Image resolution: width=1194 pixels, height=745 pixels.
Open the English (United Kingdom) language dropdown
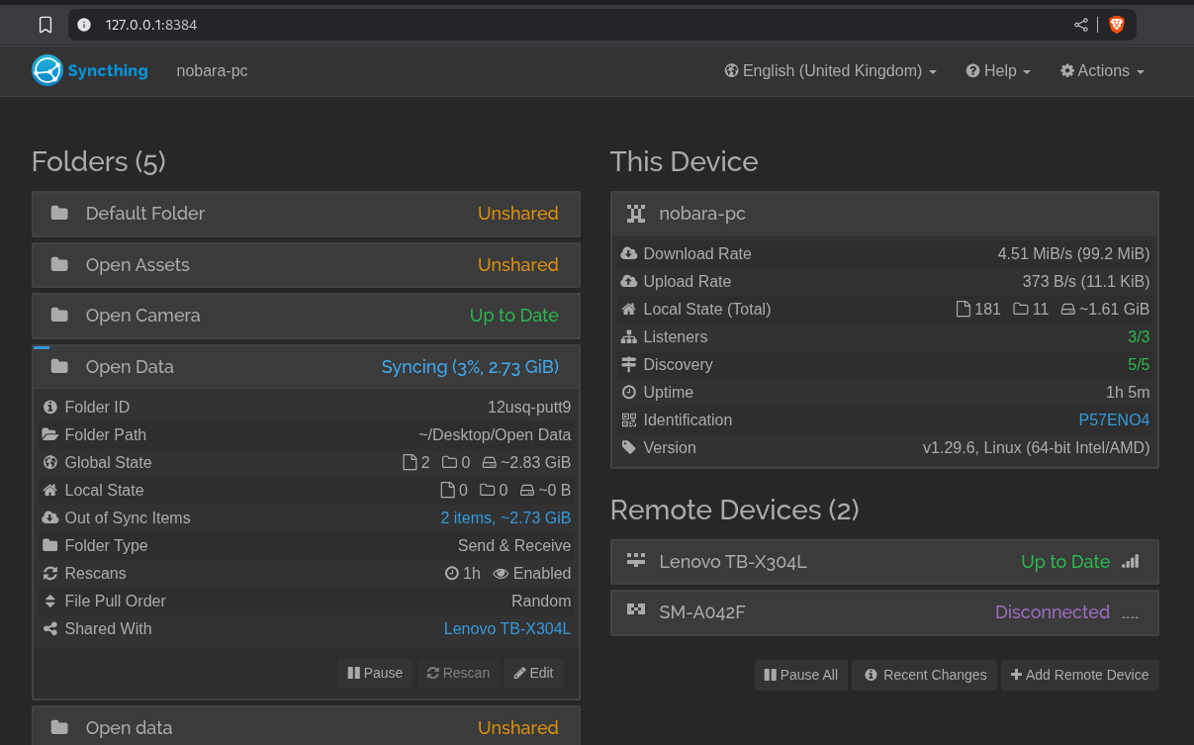coord(831,70)
